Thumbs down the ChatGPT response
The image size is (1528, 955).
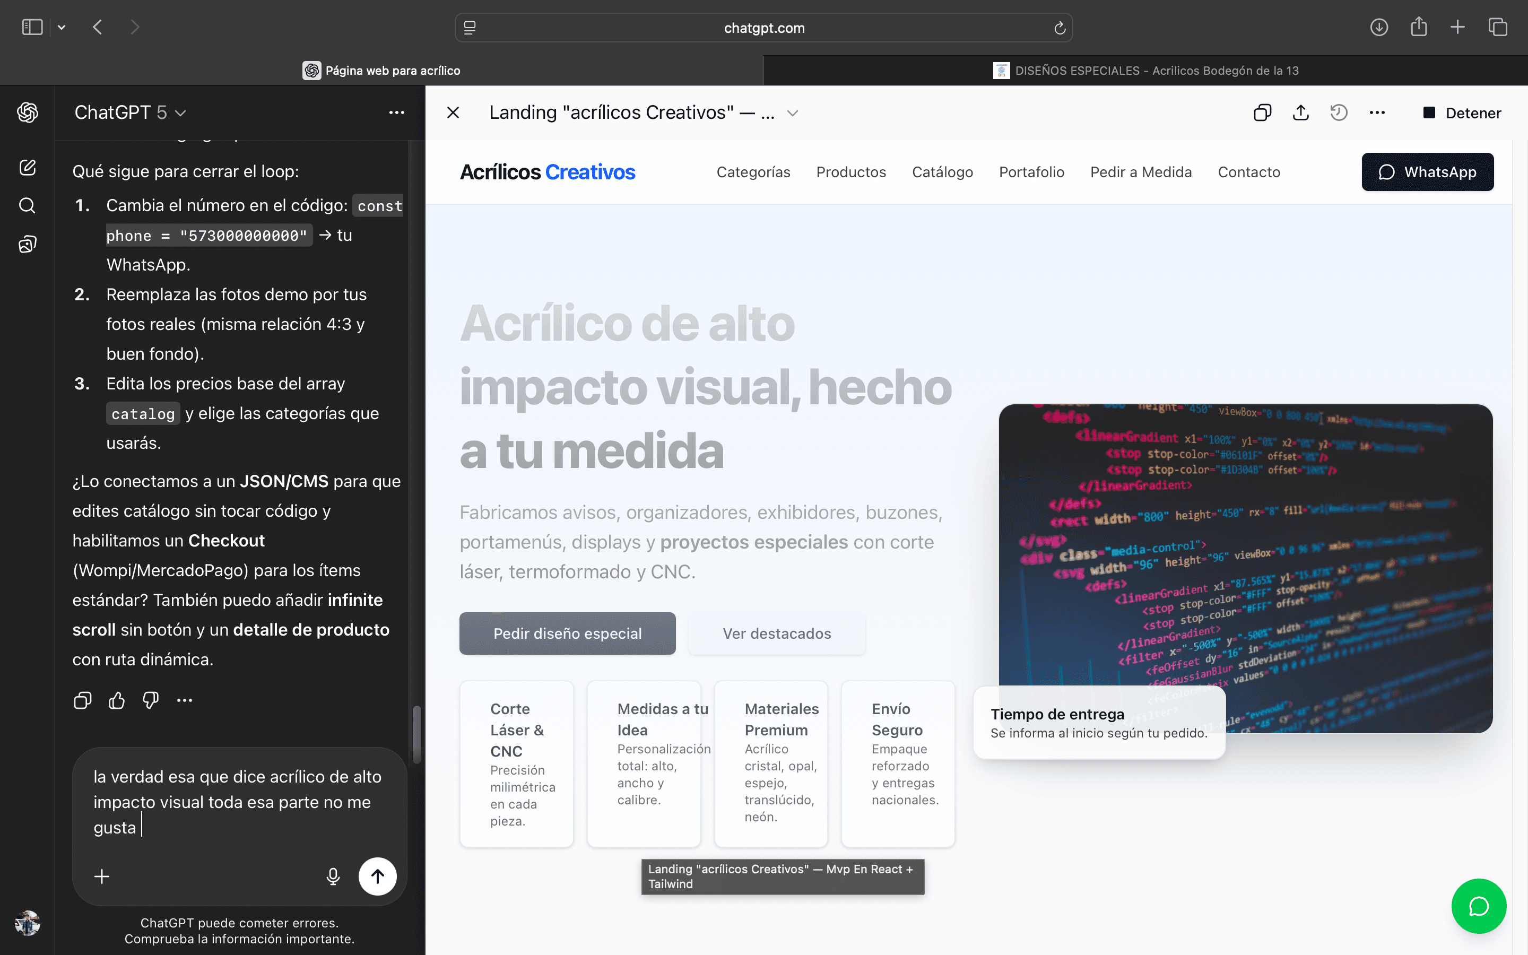click(150, 700)
